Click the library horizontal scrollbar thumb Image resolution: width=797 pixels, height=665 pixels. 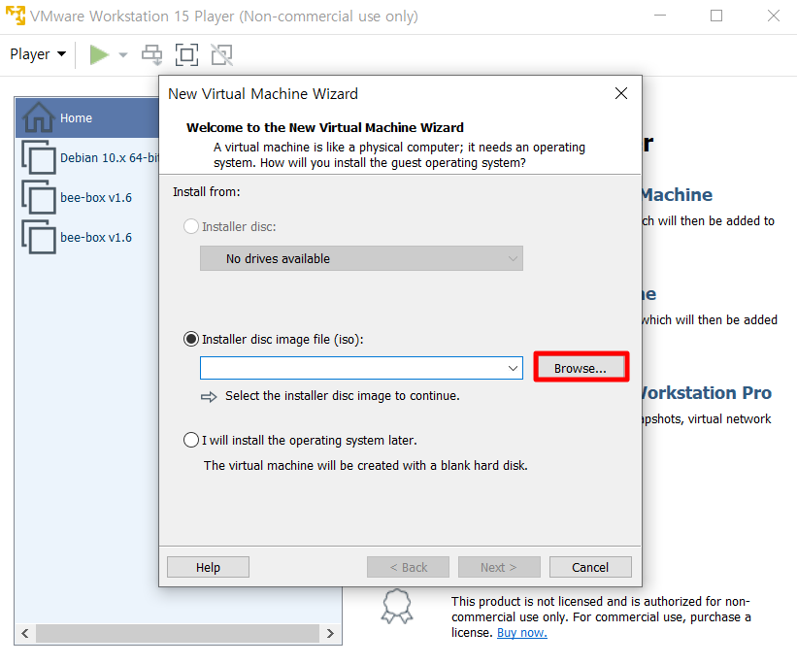(178, 634)
